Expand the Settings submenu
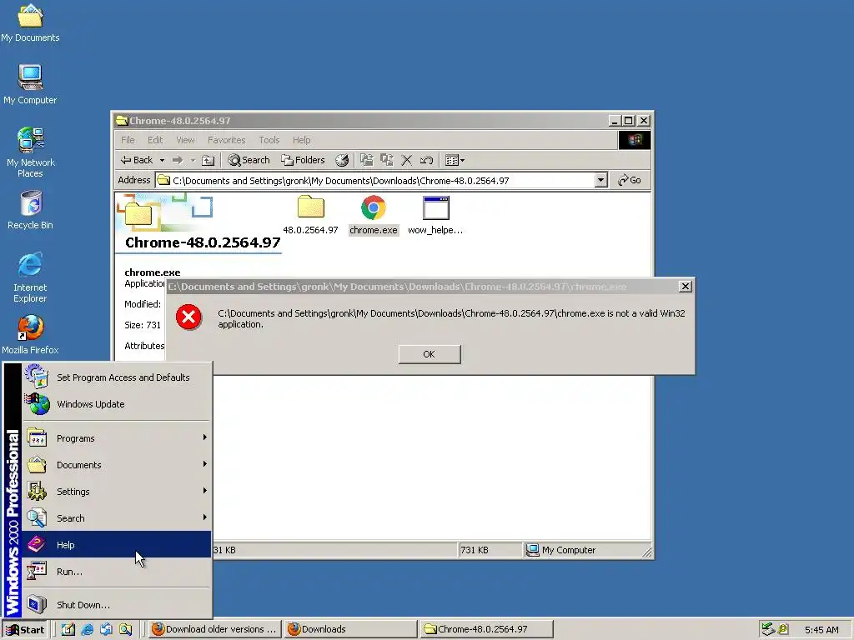Viewport: 854px width, 640px height. coord(117,492)
